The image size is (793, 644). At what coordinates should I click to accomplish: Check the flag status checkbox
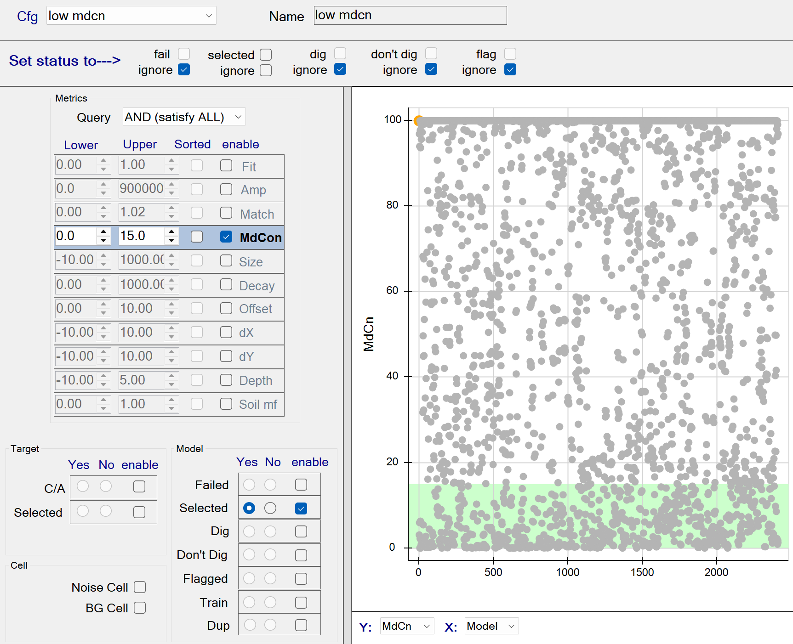point(510,54)
